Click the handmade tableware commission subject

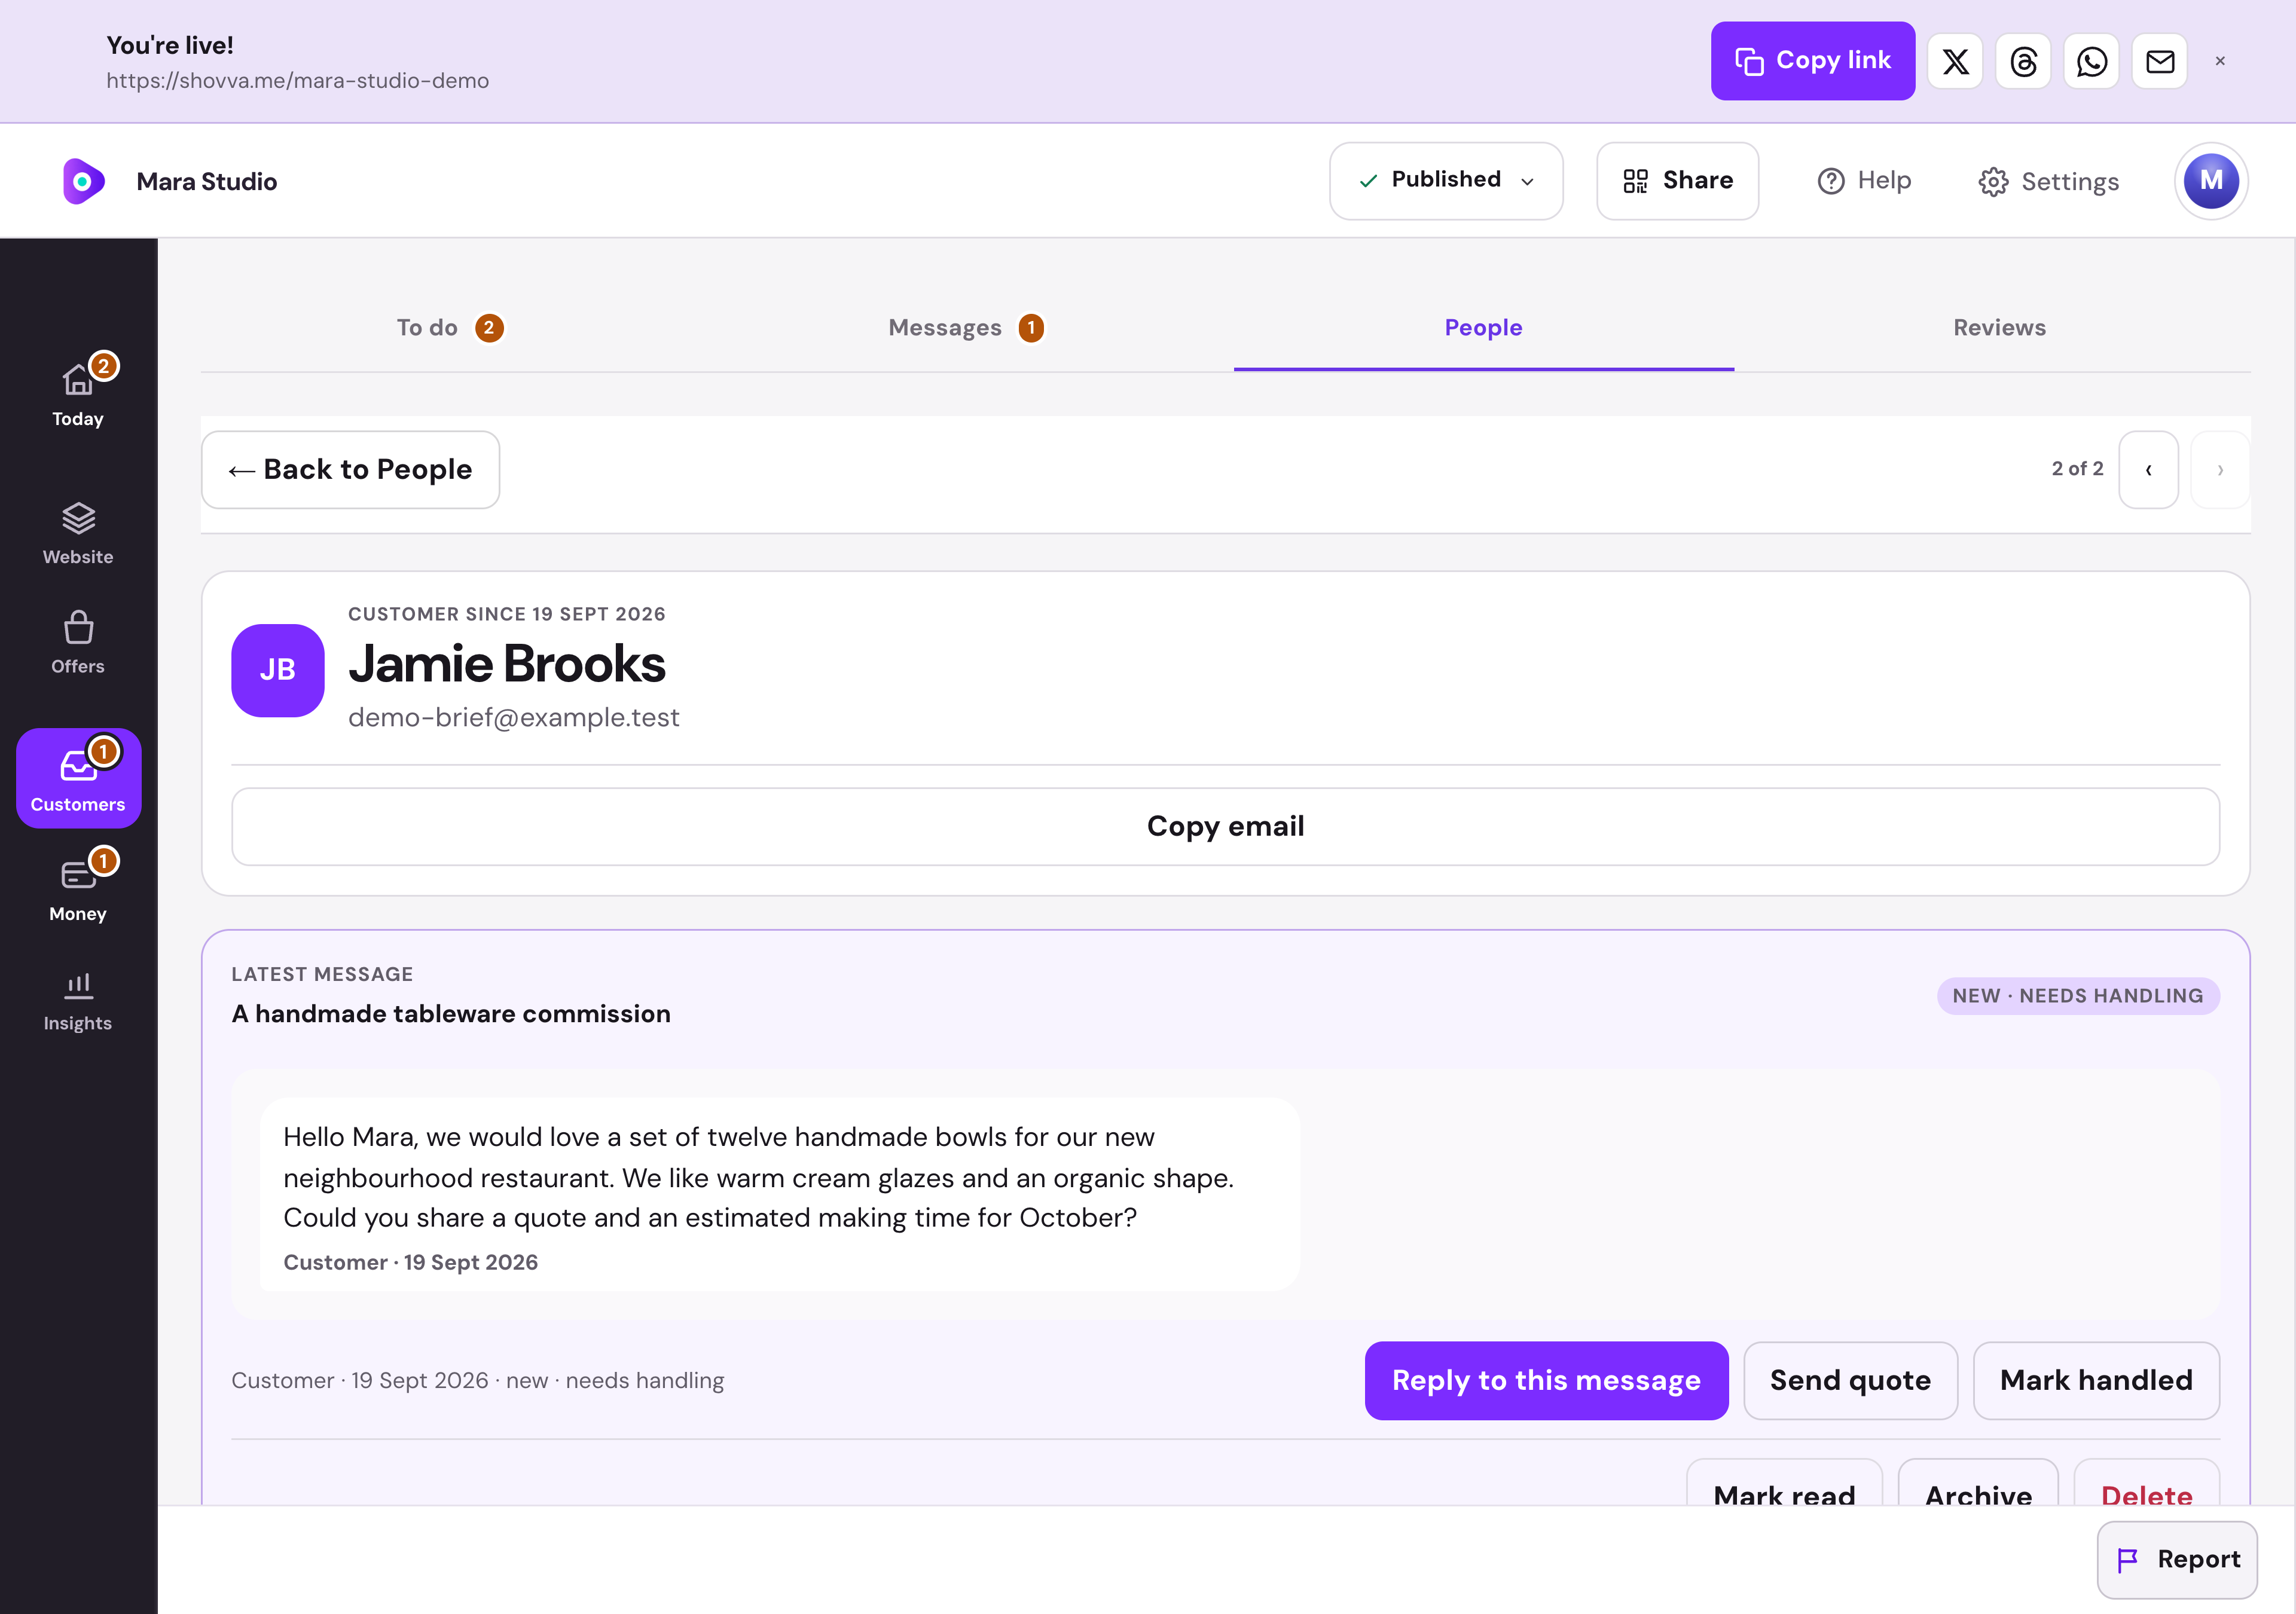pos(451,1014)
